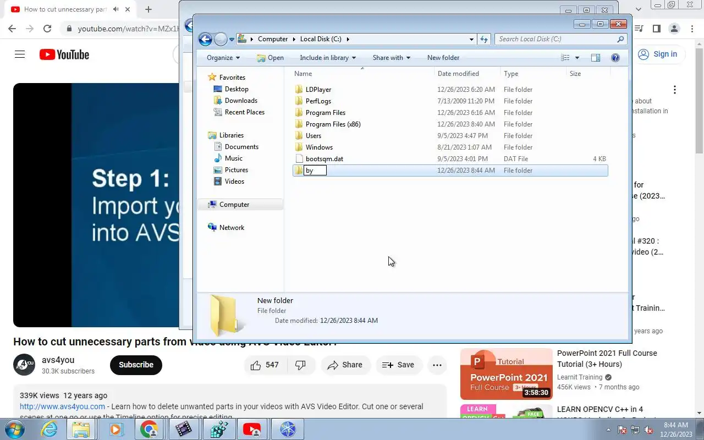The image size is (704, 440).
Task: Click the Share button under video
Action: click(345, 365)
